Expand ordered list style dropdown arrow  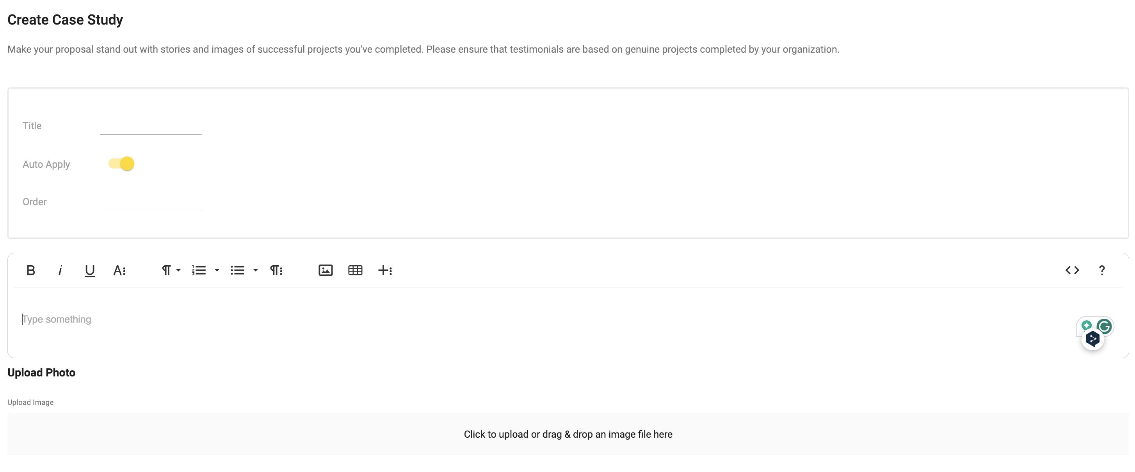(x=217, y=270)
